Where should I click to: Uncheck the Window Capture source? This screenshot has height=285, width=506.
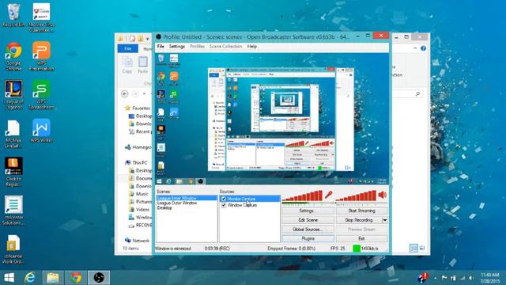pyautogui.click(x=224, y=205)
